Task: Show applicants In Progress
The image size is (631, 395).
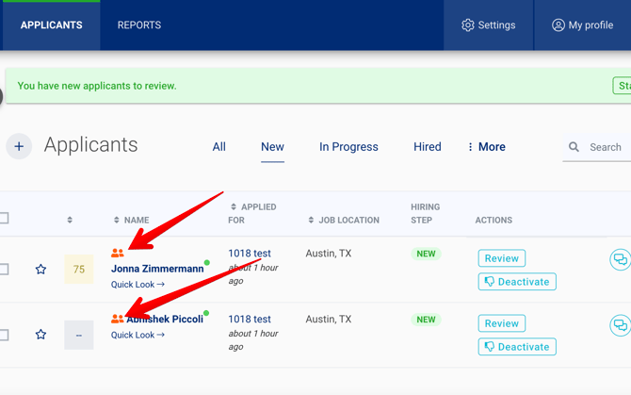Action: click(348, 147)
